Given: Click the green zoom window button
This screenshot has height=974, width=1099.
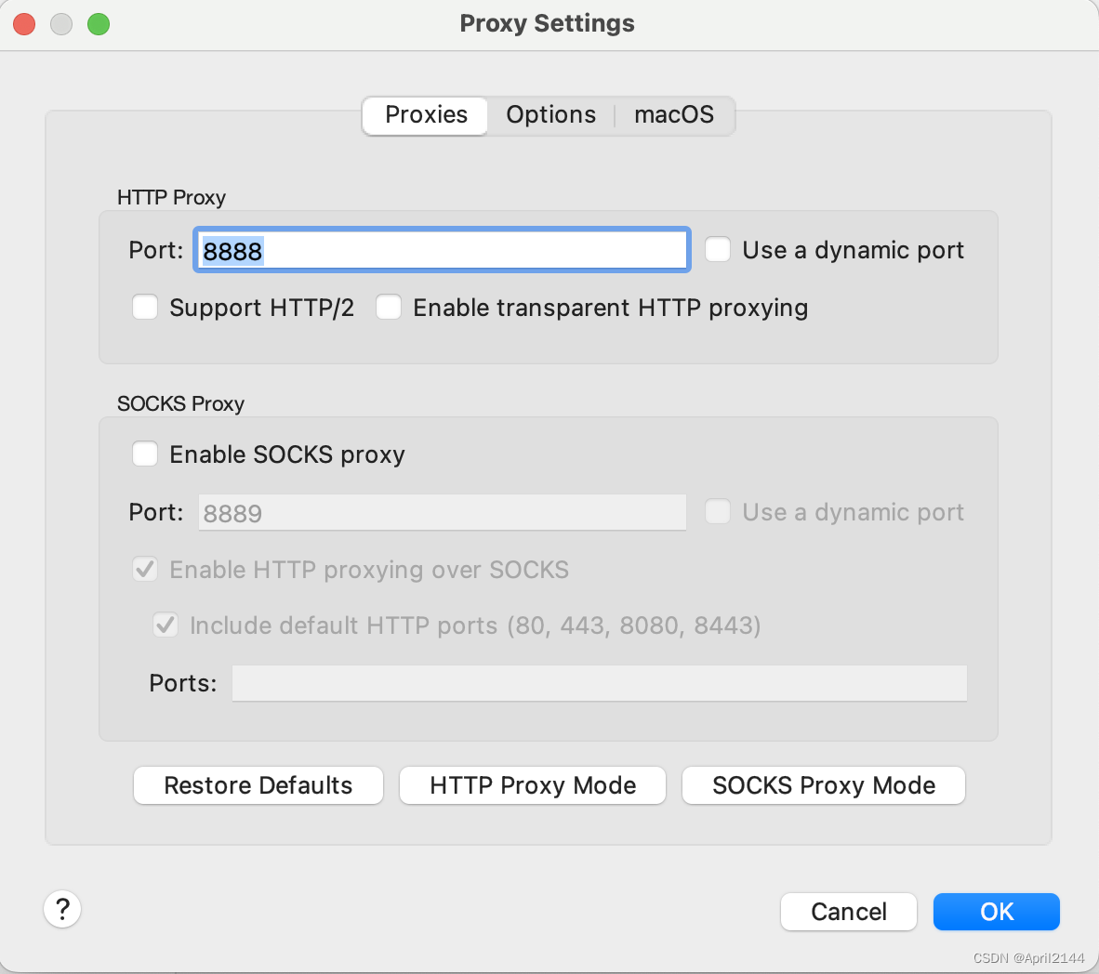Looking at the screenshot, I should click(x=99, y=24).
